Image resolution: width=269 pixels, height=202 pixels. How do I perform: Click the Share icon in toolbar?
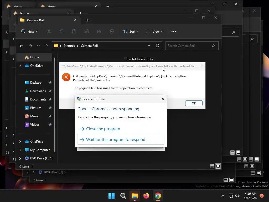coord(99,32)
